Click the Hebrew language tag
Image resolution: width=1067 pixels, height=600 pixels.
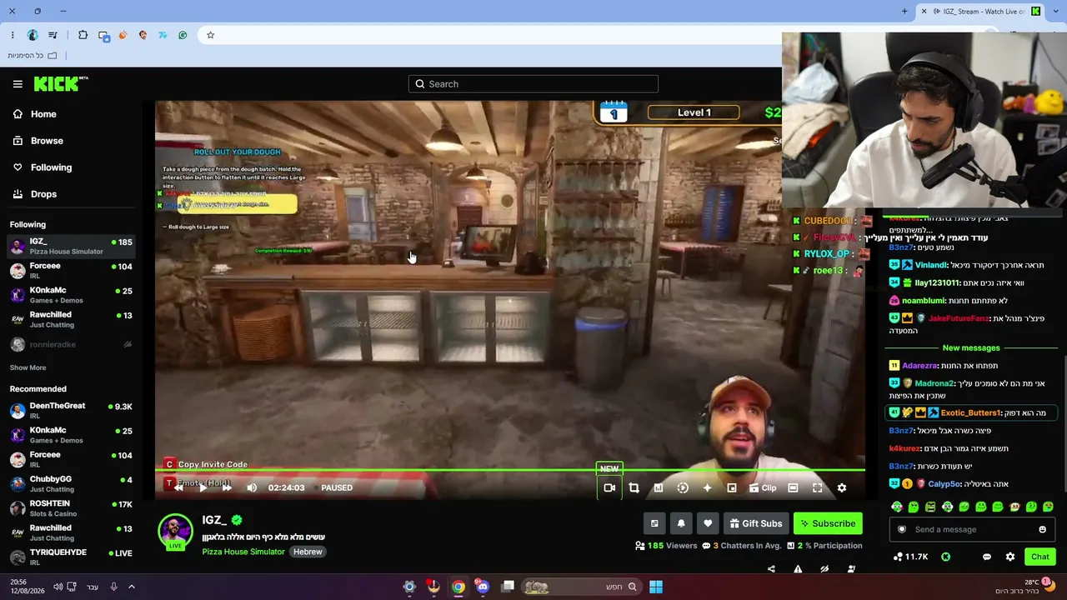coord(308,552)
